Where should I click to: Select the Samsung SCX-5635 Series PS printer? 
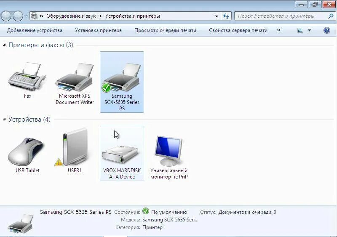122,82
